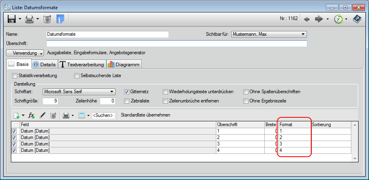Click the Überschrift input field
369x180 pixels.
click(177, 44)
